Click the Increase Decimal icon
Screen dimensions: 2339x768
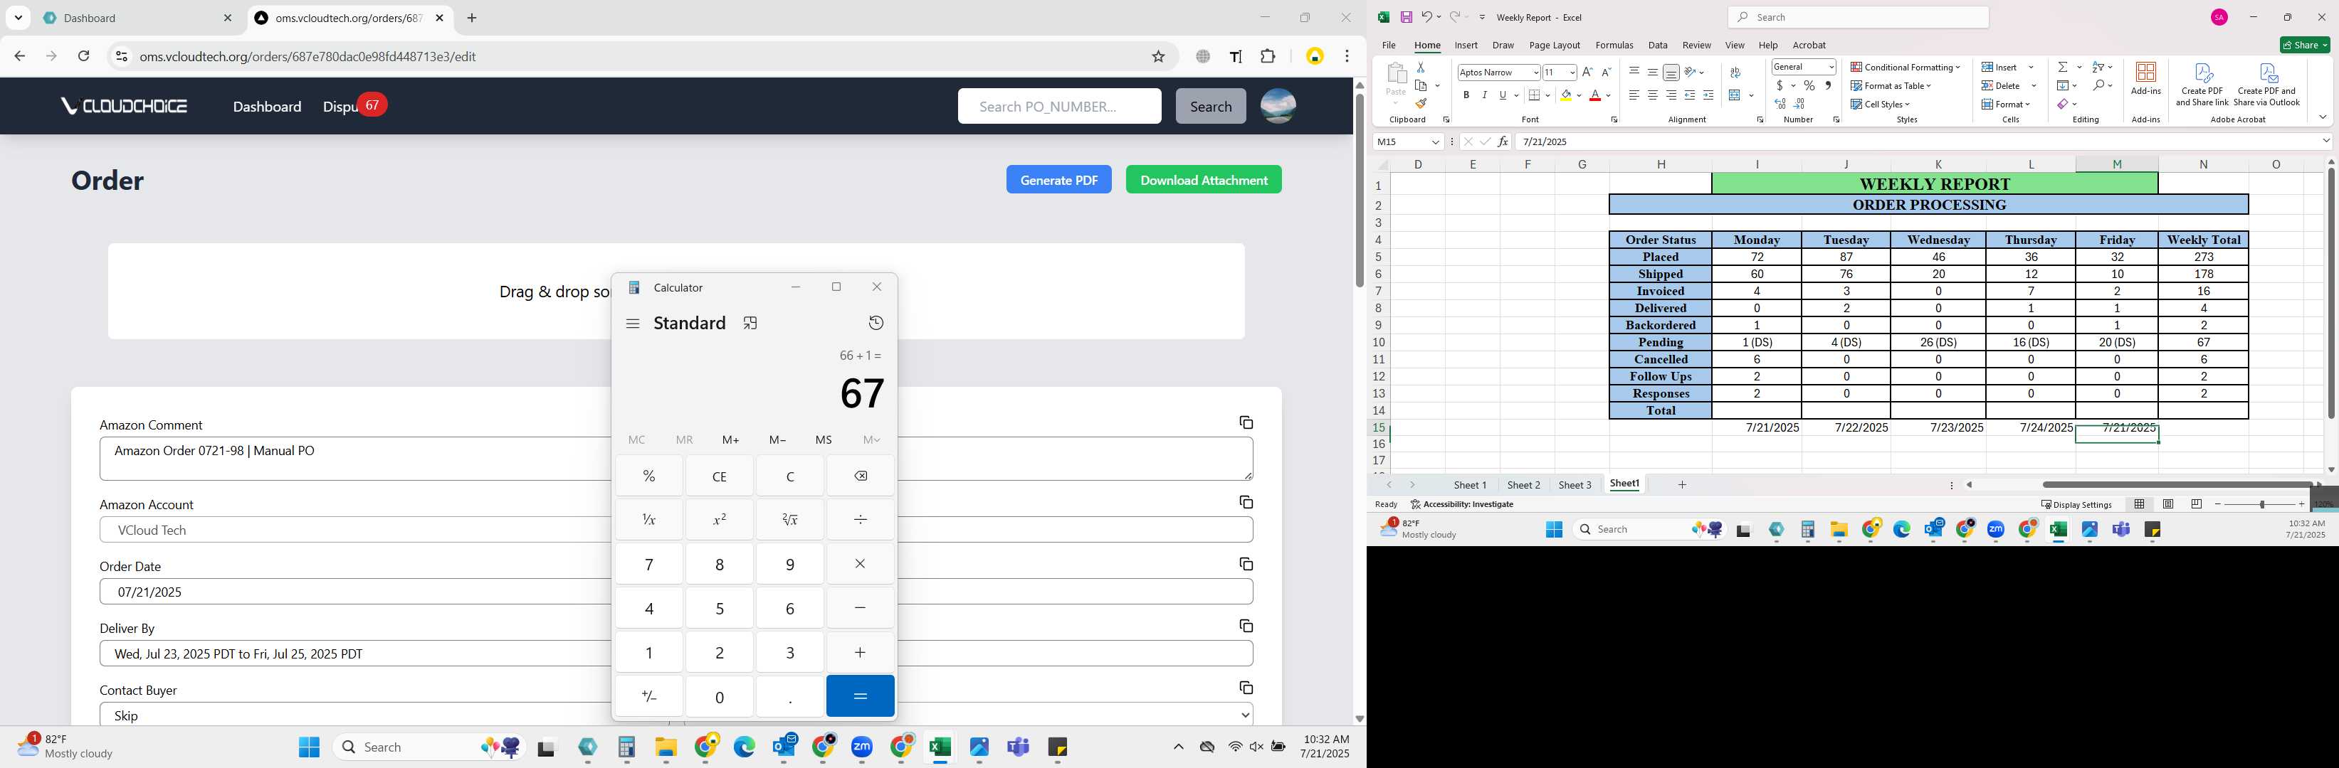(x=1780, y=105)
